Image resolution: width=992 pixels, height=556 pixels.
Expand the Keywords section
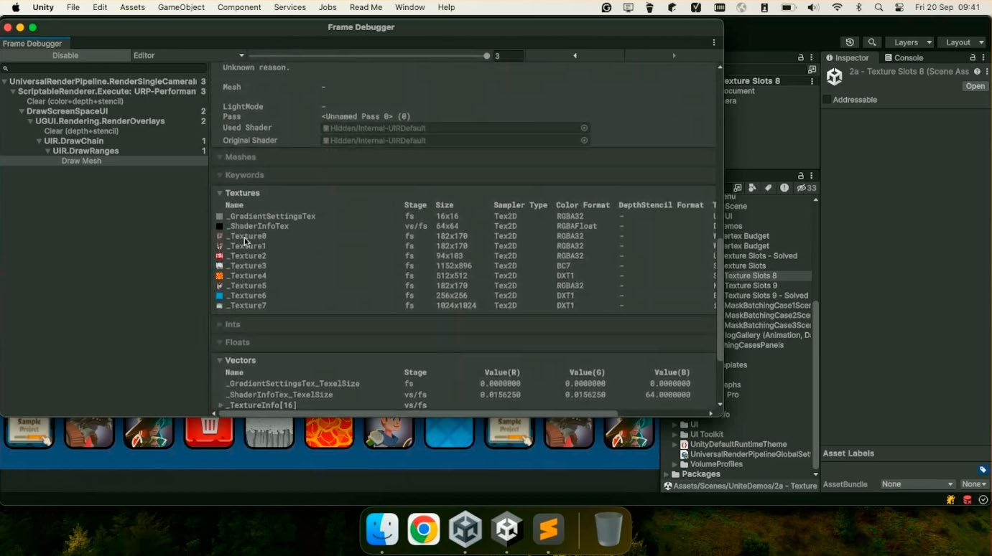pyautogui.click(x=219, y=175)
